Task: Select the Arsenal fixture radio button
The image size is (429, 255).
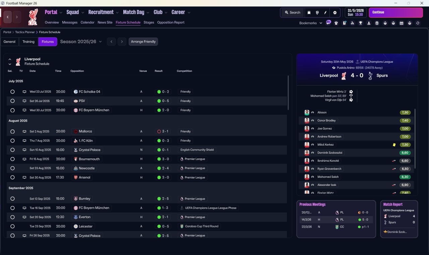Action: pos(12,177)
